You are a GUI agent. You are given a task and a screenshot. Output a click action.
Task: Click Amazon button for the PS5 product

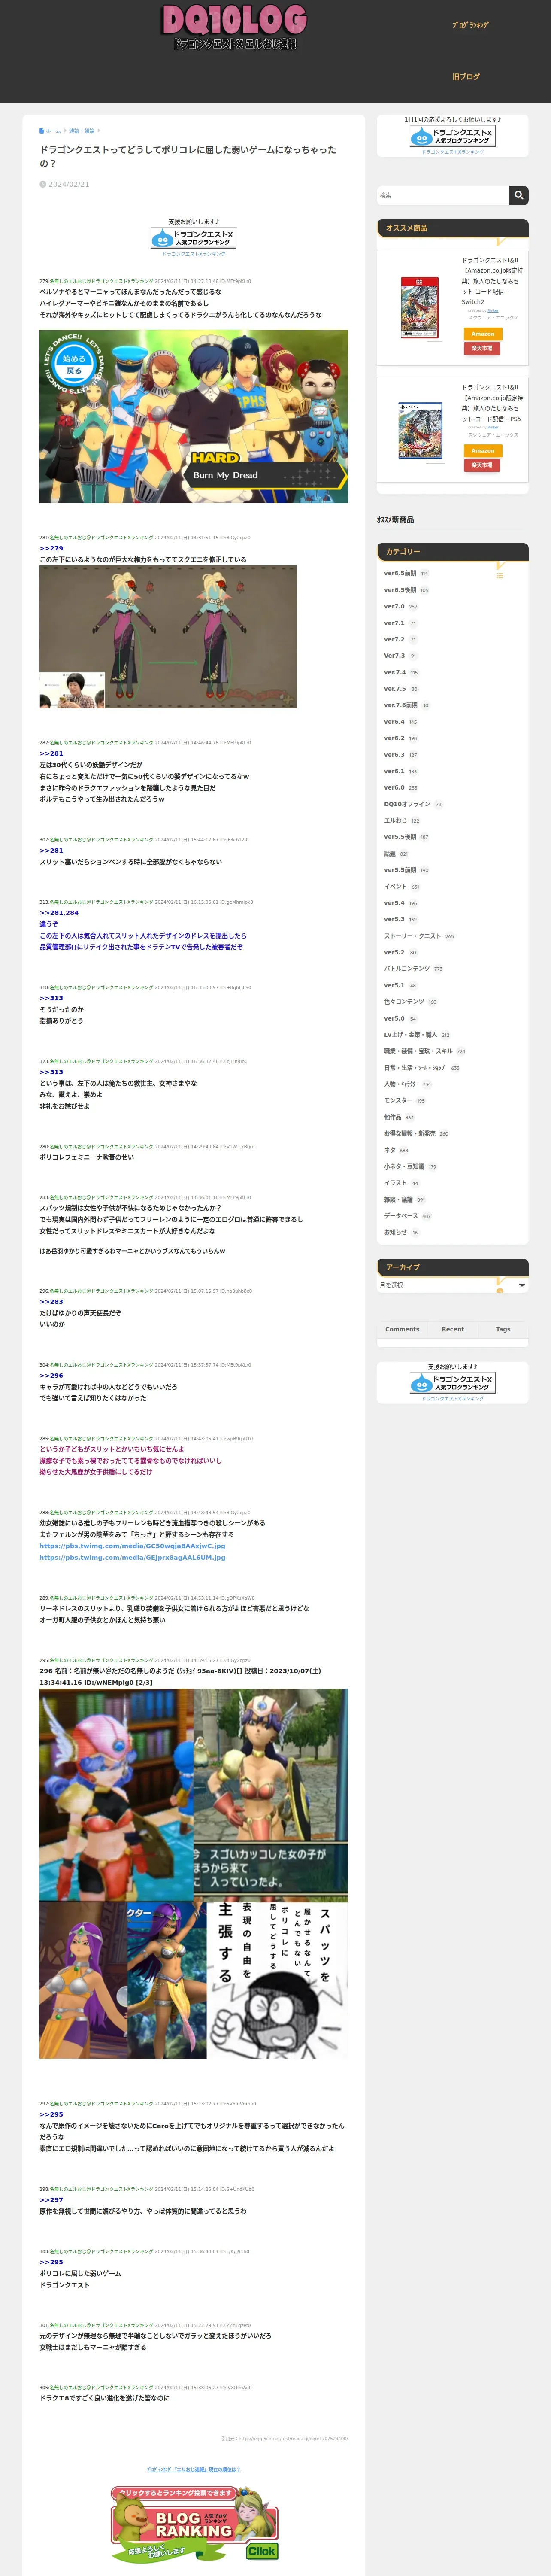[483, 451]
